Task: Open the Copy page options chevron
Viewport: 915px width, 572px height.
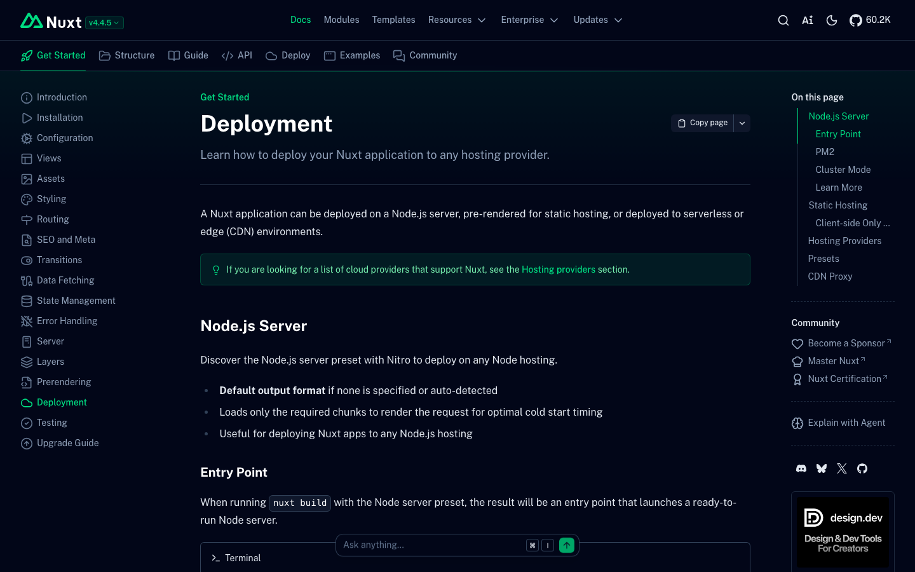Action: click(742, 123)
